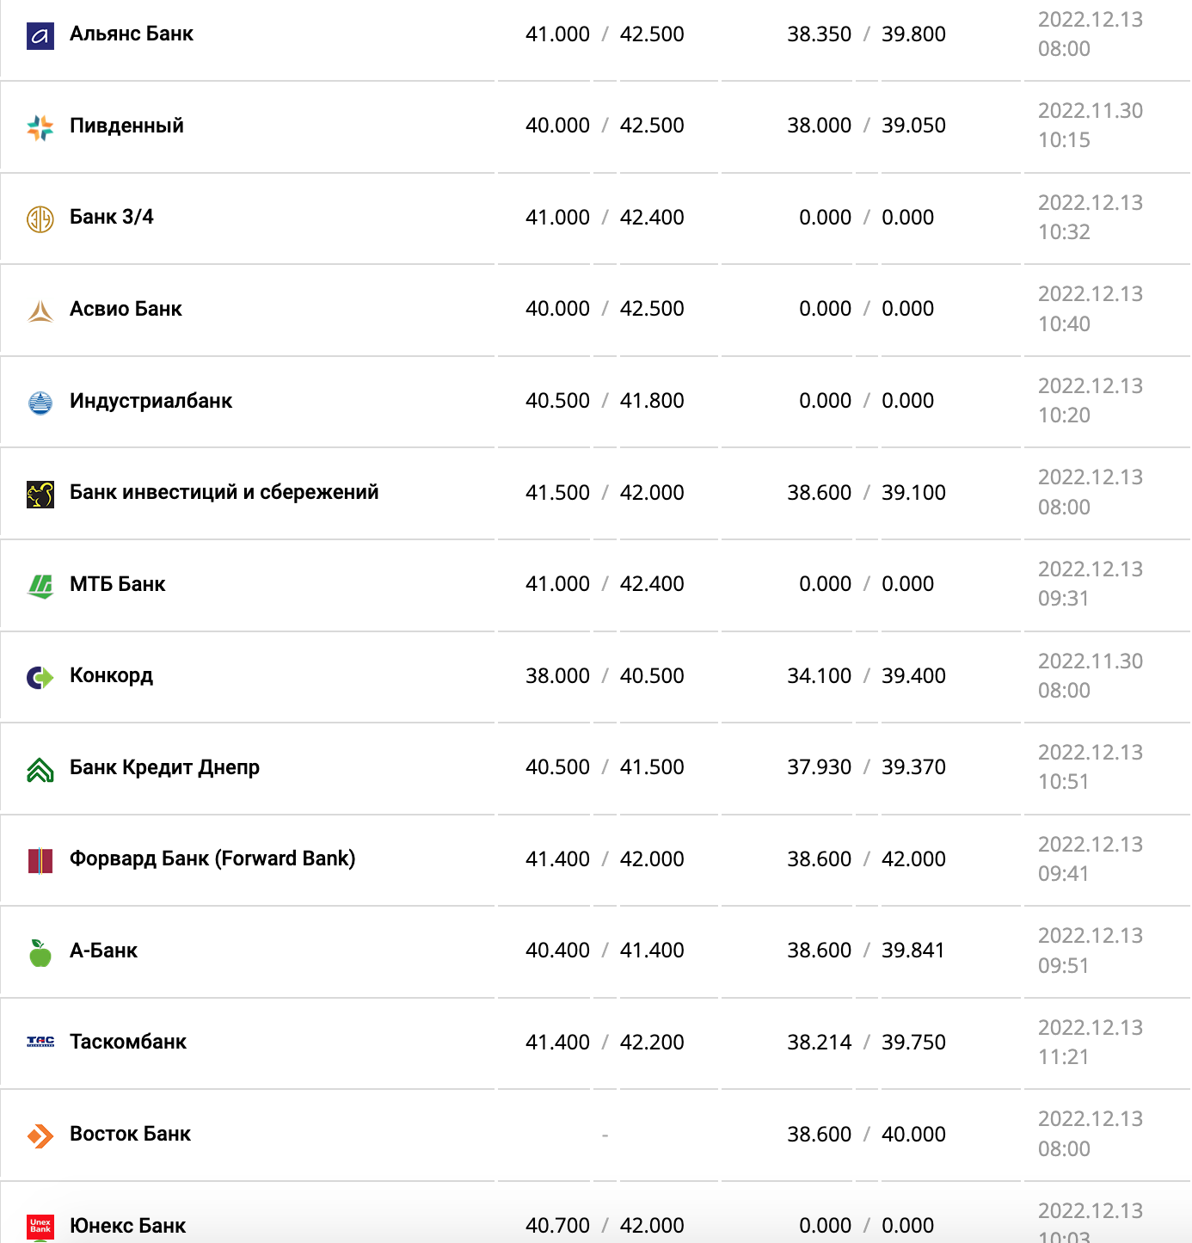Select Альянс Банк rate 41.000 / 42.500
The width and height of the screenshot is (1192, 1243).
point(605,34)
